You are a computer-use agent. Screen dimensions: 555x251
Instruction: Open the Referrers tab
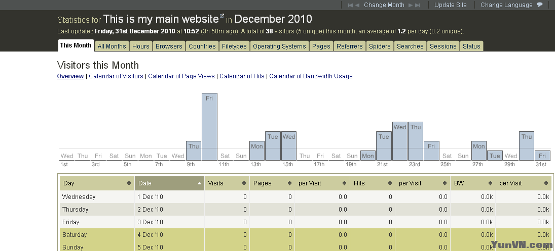350,46
